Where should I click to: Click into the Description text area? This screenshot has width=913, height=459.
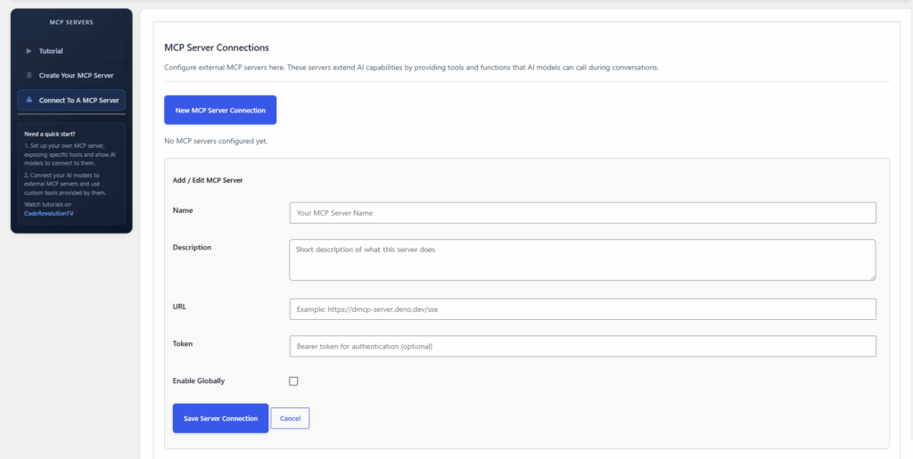(x=583, y=260)
